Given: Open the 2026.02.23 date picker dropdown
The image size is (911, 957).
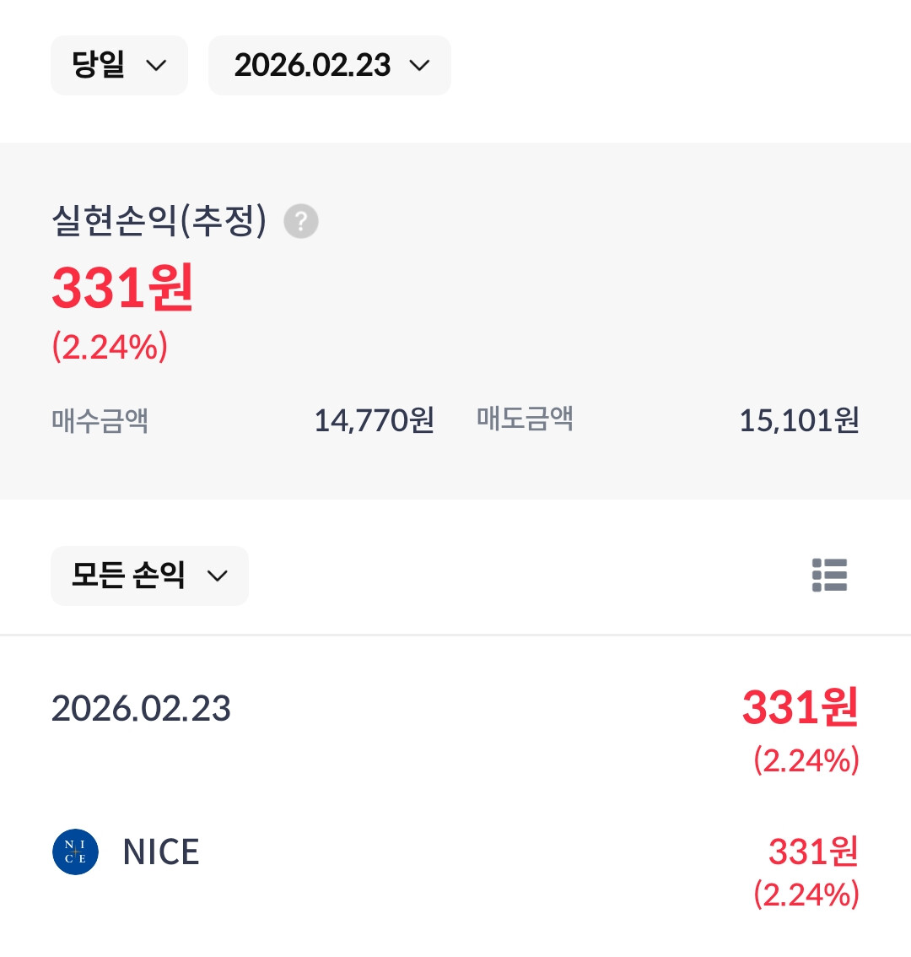Looking at the screenshot, I should click(329, 66).
